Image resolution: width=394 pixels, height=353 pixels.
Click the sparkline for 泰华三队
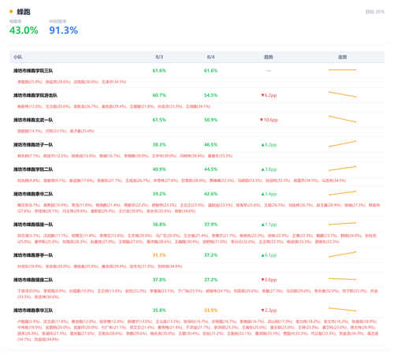[343, 310]
